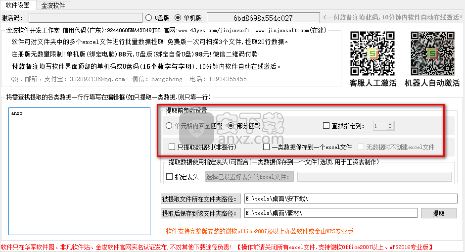Decrease the column number spinner
Image resolution: width=465 pixels, height=252 pixels.
[390, 128]
